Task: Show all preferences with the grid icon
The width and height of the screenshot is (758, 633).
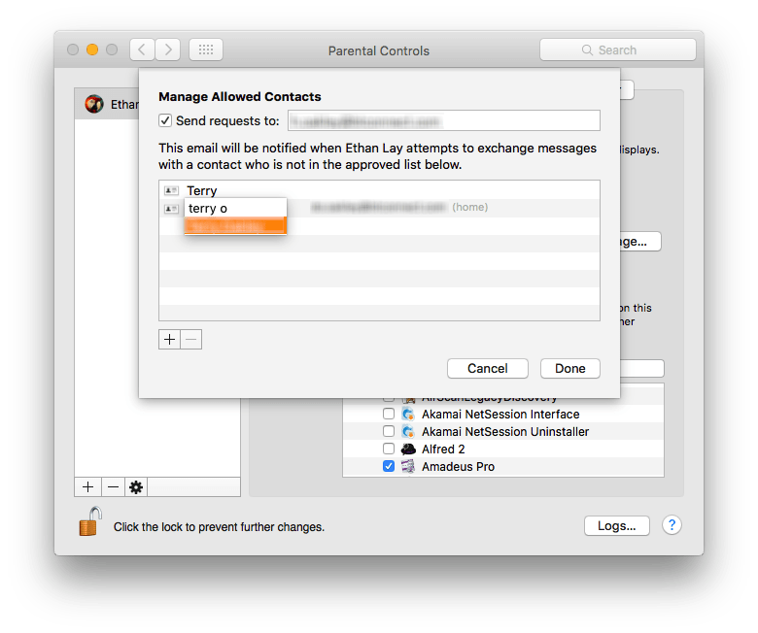Action: [206, 50]
